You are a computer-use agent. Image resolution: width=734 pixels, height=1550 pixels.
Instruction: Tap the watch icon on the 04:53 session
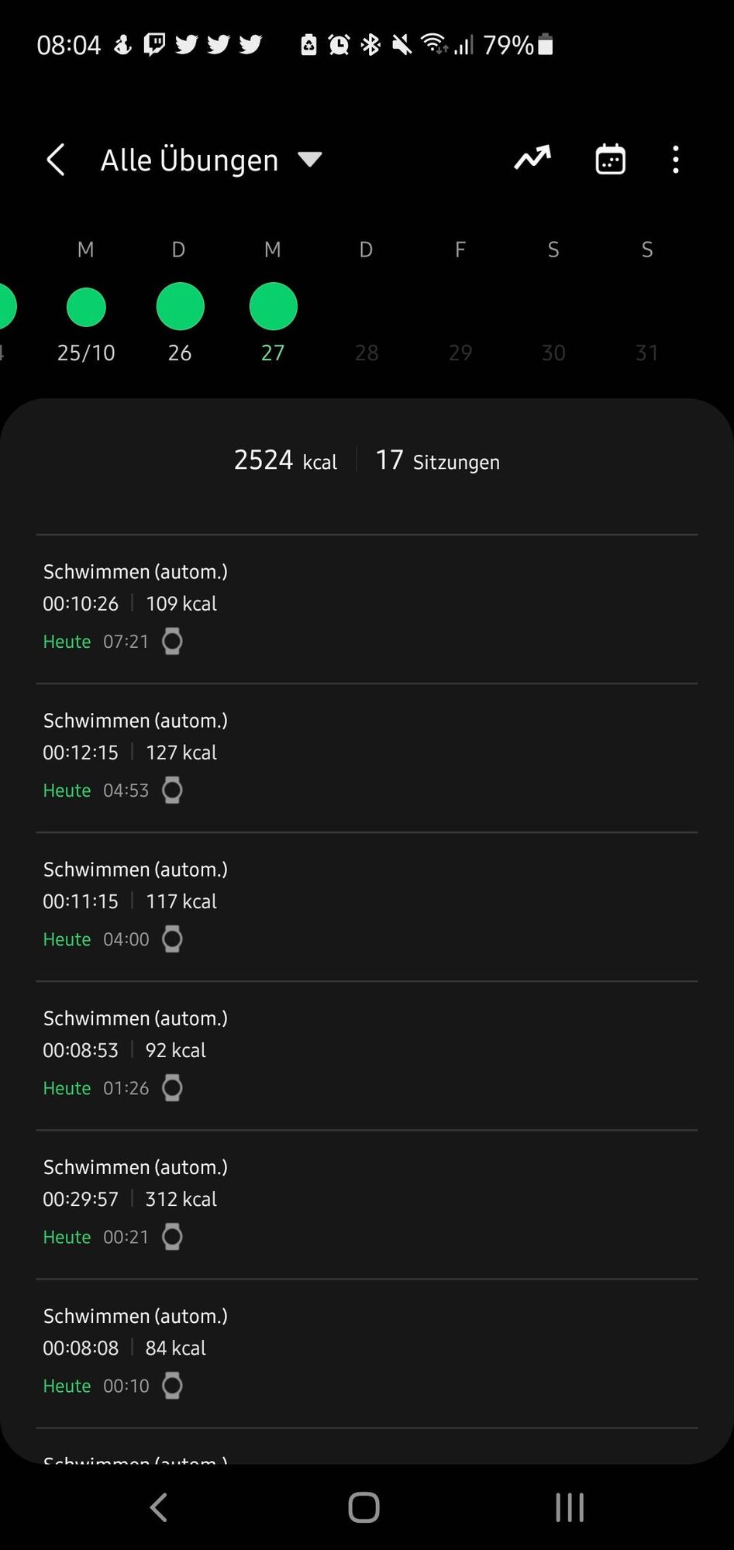172,790
